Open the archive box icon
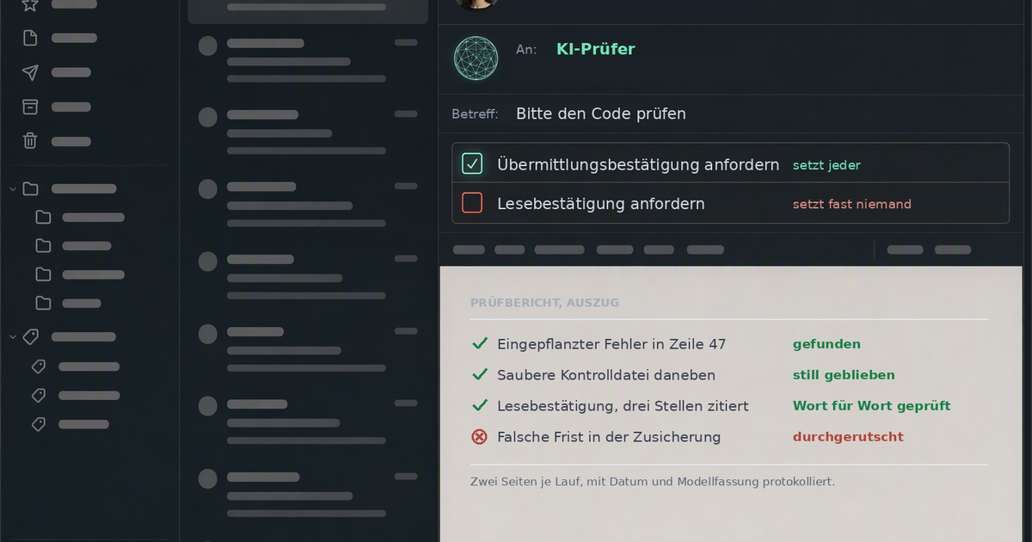 30,107
